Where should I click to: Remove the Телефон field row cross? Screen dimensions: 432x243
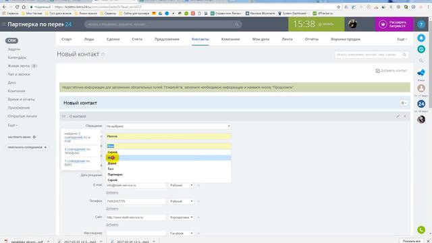point(198,201)
